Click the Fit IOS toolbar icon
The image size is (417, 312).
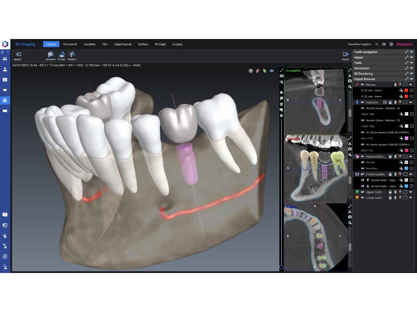tap(61, 54)
